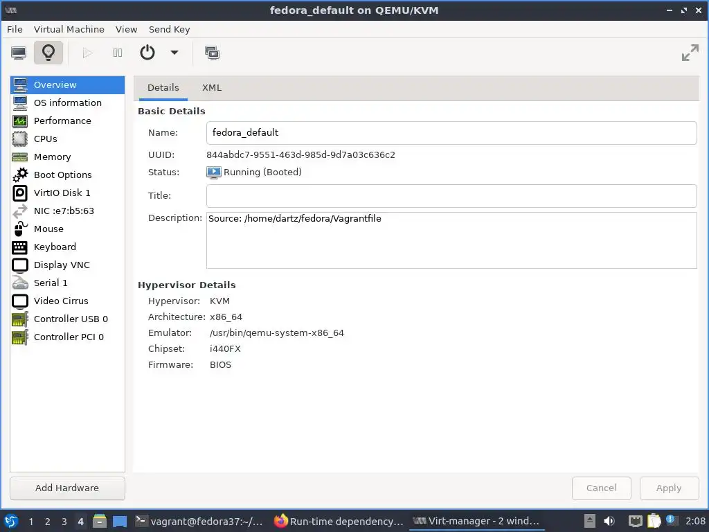Viewport: 709px width, 532px height.
Task: Select Video Cirrus entry
Action: point(67,301)
